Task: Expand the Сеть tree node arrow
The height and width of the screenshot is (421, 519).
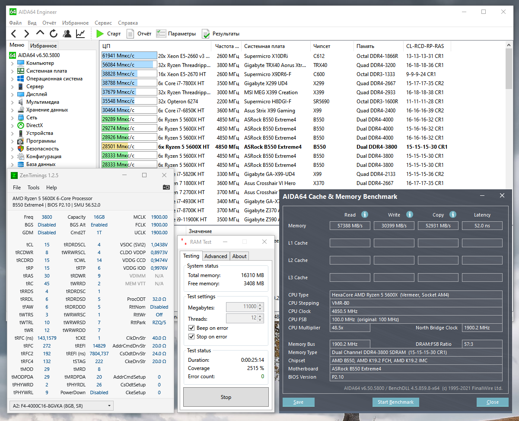Action: coord(12,118)
